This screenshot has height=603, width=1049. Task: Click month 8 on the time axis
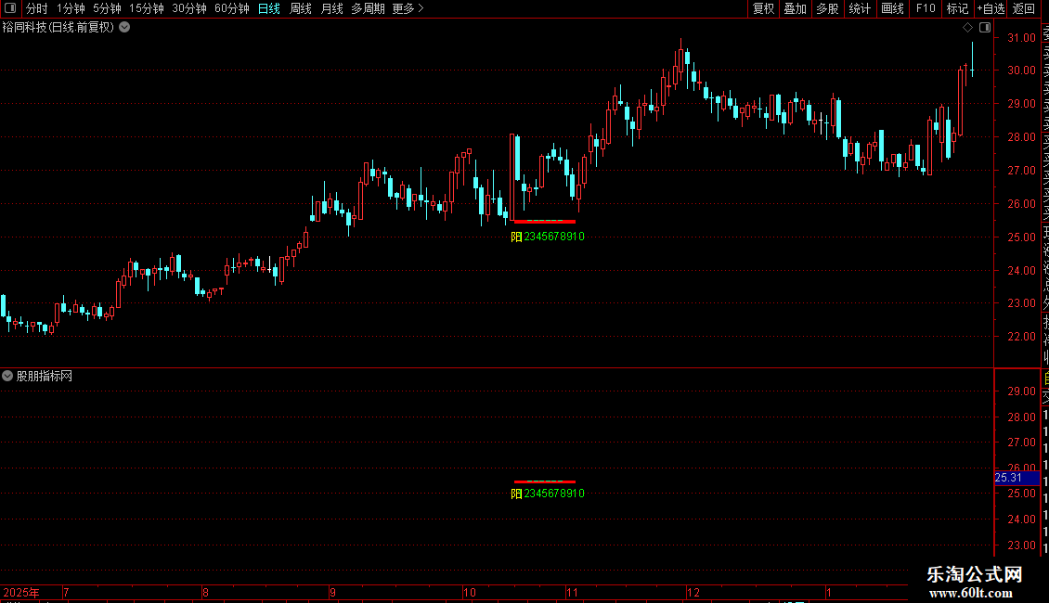click(205, 592)
